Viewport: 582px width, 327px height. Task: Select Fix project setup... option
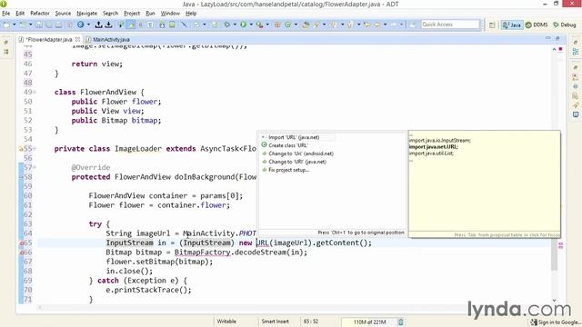click(x=288, y=170)
